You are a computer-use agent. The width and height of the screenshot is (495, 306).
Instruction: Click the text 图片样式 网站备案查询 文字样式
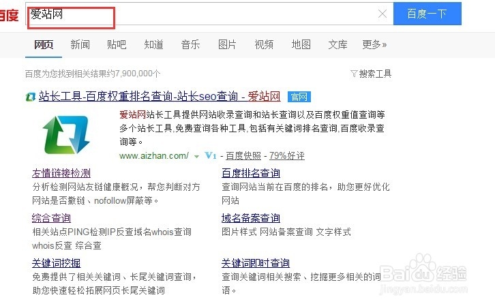[286, 232]
